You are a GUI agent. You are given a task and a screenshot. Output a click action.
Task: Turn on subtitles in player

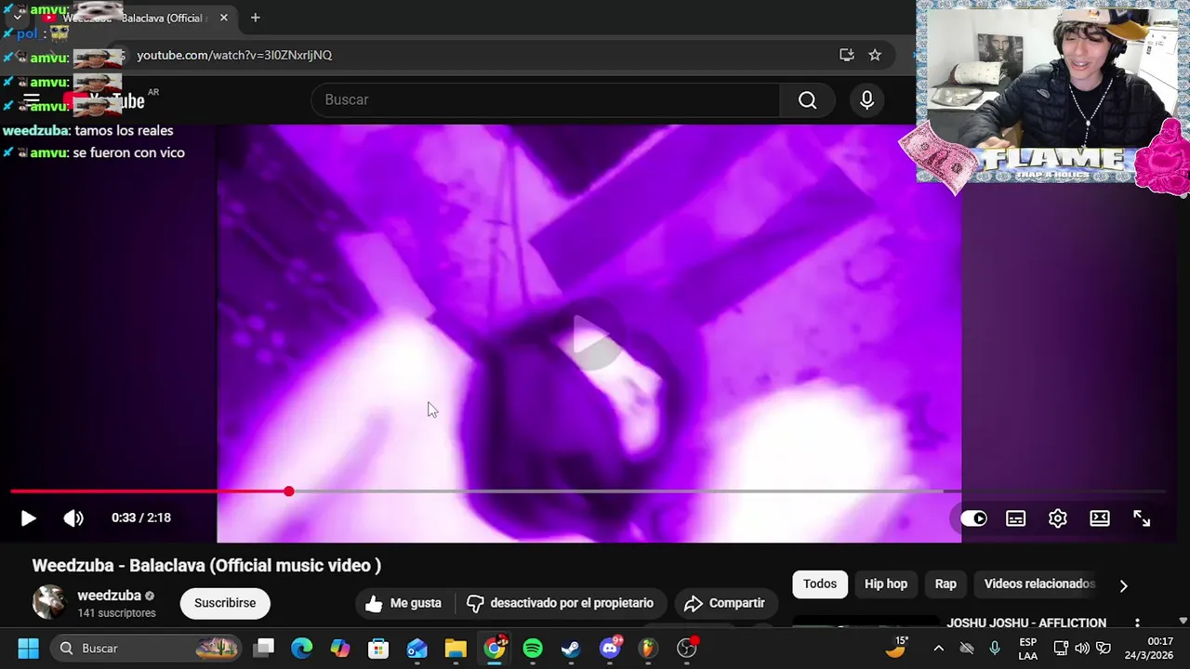(1015, 518)
